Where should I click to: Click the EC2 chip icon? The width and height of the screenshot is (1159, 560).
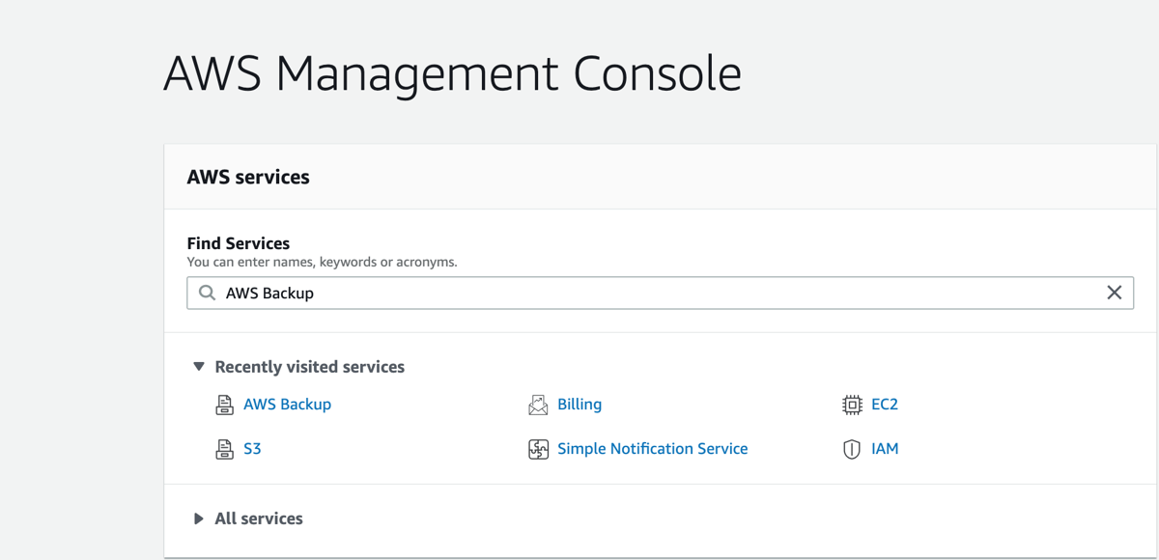[x=852, y=405]
